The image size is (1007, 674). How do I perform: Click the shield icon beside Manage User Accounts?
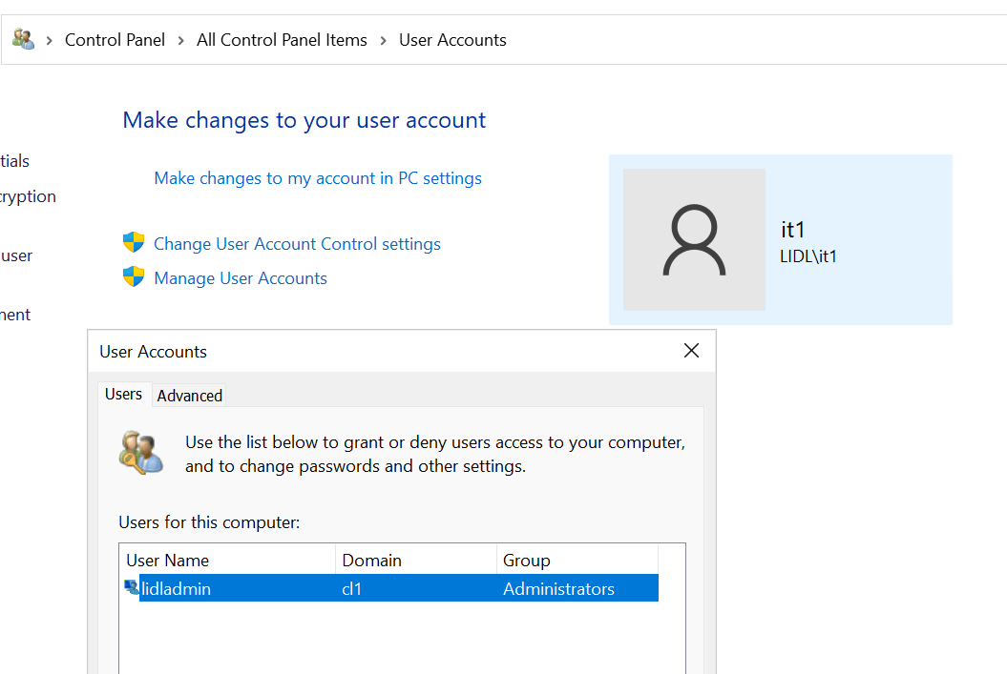click(134, 278)
